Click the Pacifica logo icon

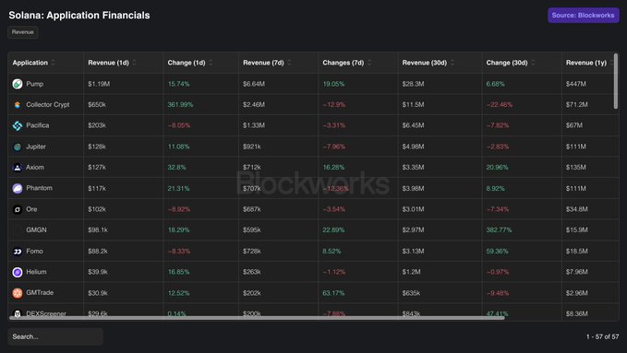[x=18, y=125]
